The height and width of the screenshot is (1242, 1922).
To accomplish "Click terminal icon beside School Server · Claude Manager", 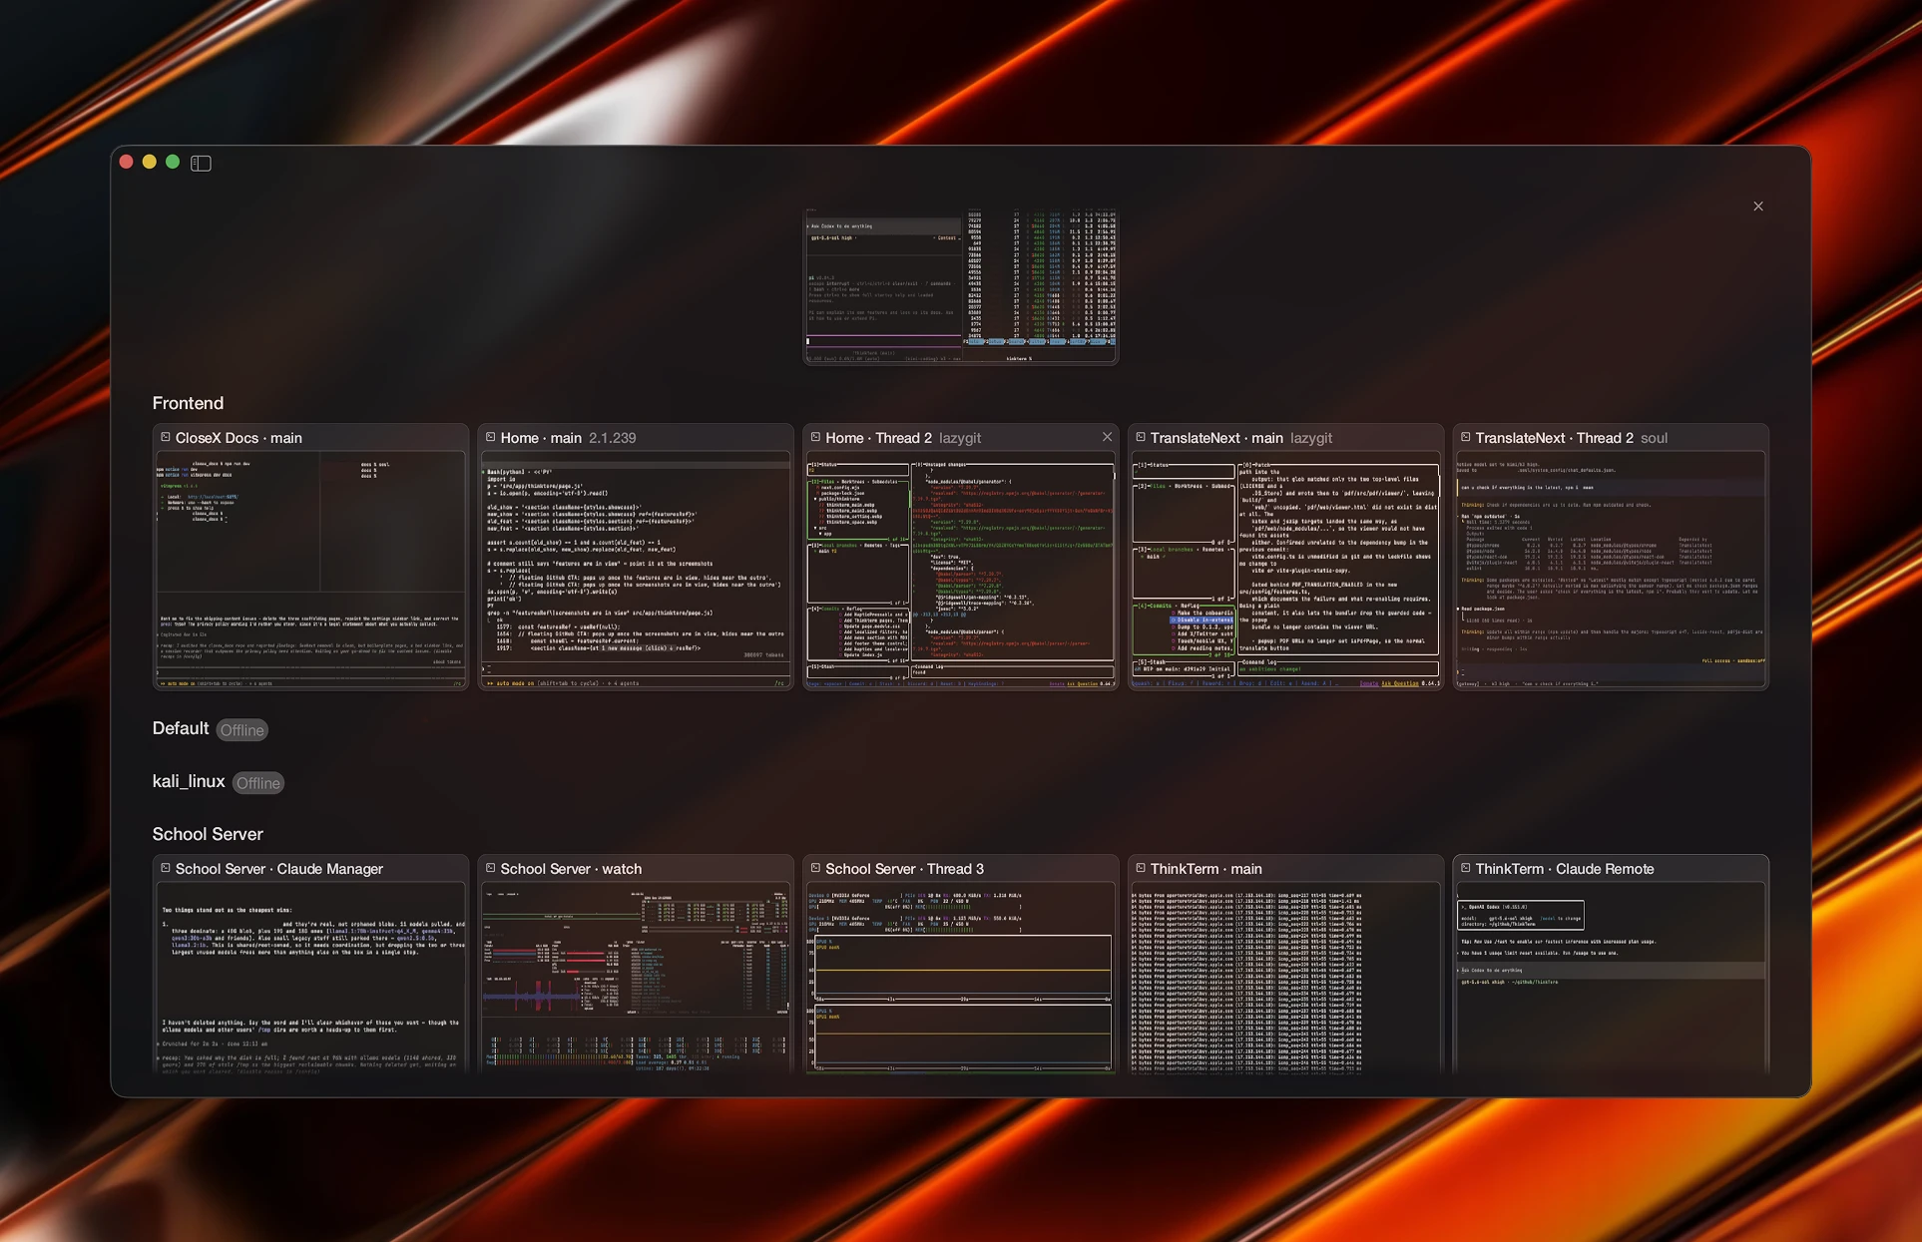I will pos(166,868).
